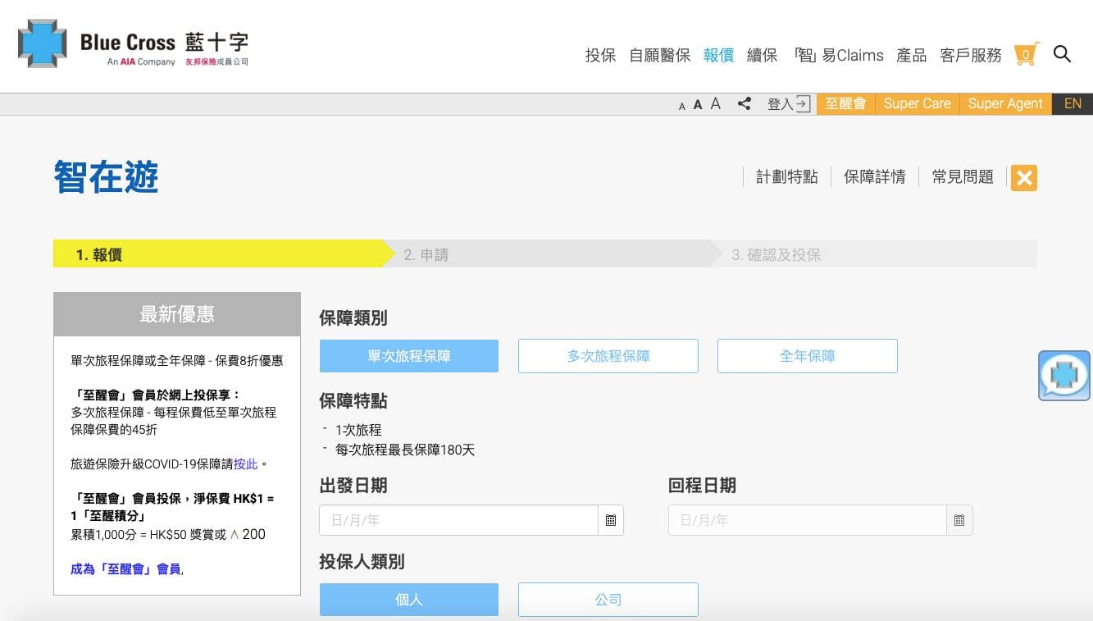Go to the 計劃特點 section
The width and height of the screenshot is (1093, 621).
point(787,177)
